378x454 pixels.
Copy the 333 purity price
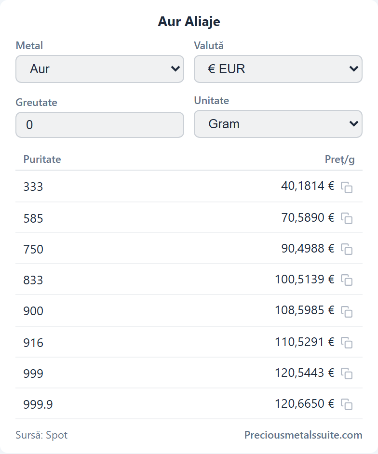[347, 187]
